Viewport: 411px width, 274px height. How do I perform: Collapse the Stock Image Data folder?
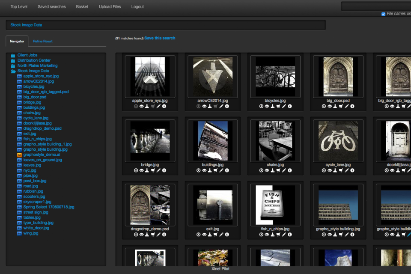click(13, 71)
